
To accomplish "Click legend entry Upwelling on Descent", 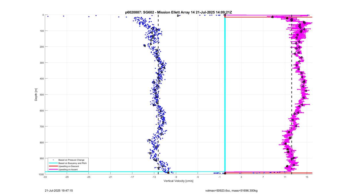I will pyautogui.click(x=68, y=166).
